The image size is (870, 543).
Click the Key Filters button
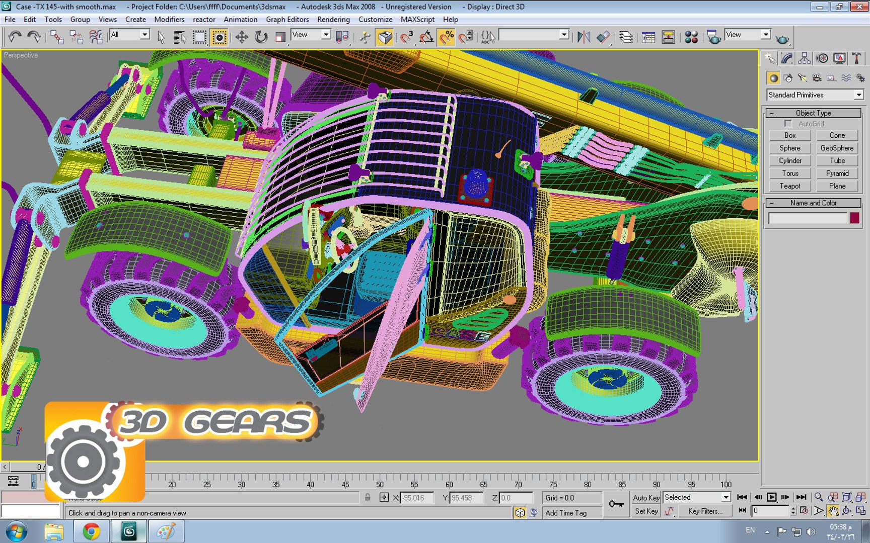pos(705,511)
